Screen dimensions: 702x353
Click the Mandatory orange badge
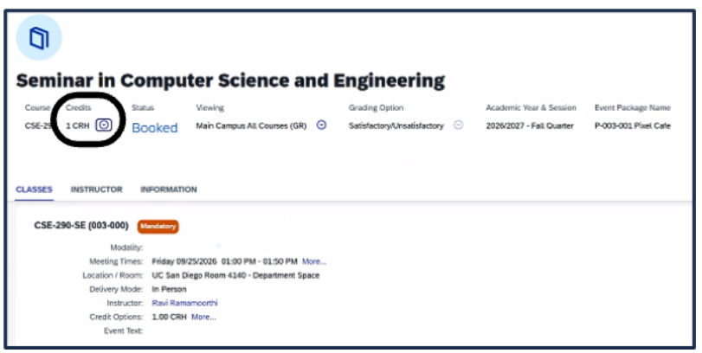158,227
